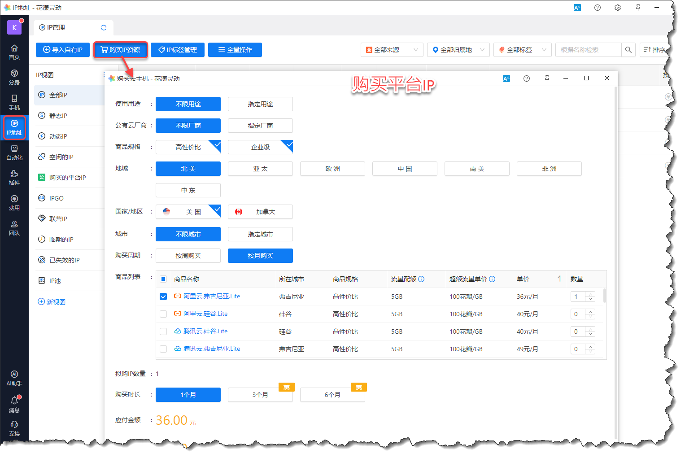Open the 全部IP view
This screenshot has height=458, width=685.
point(69,95)
